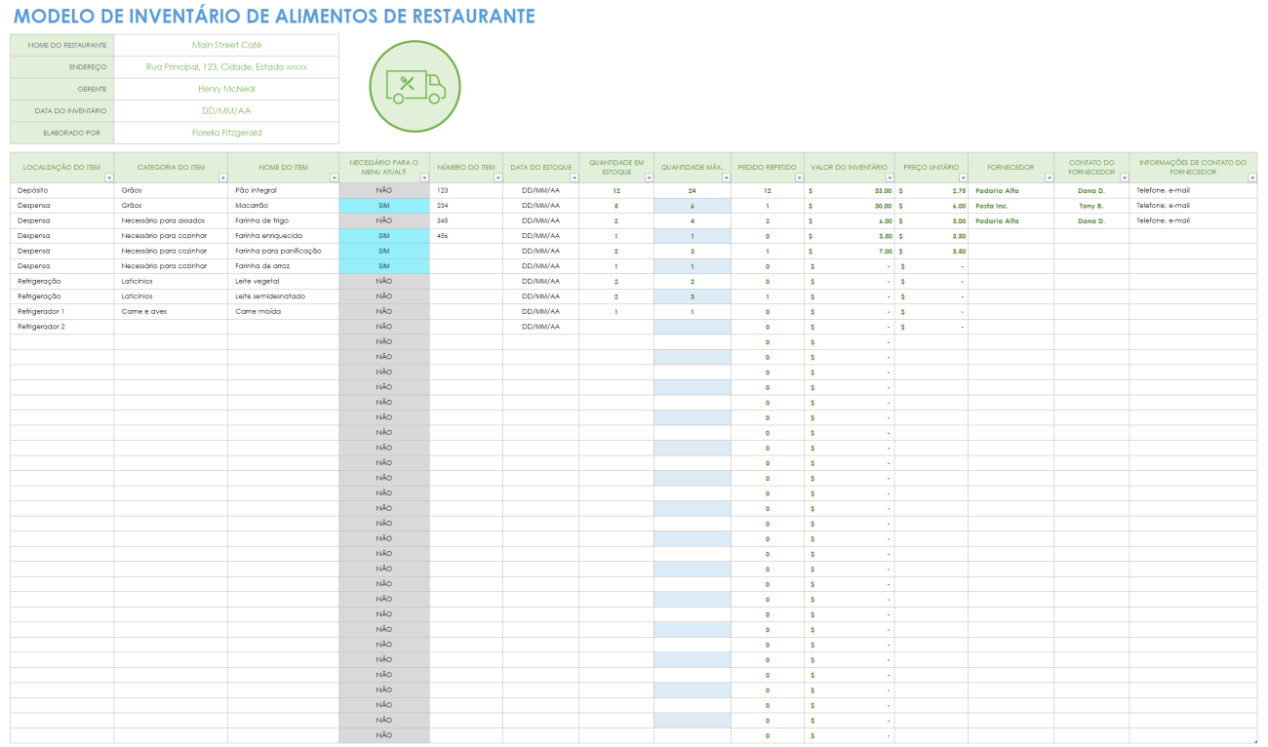Click the NOME DO RESTAURANTE label cell
Image resolution: width=1268 pixels, height=747 pixels.
(61, 45)
